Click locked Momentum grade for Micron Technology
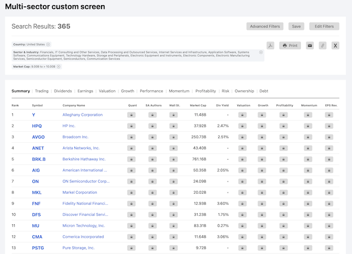This screenshot has height=254, width=352. click(308, 226)
